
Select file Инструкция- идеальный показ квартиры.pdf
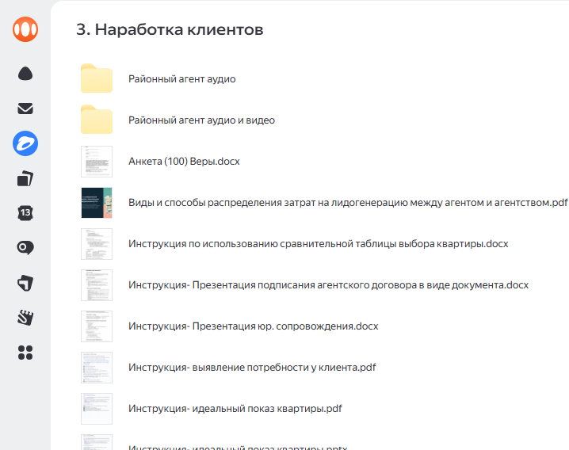235,409
